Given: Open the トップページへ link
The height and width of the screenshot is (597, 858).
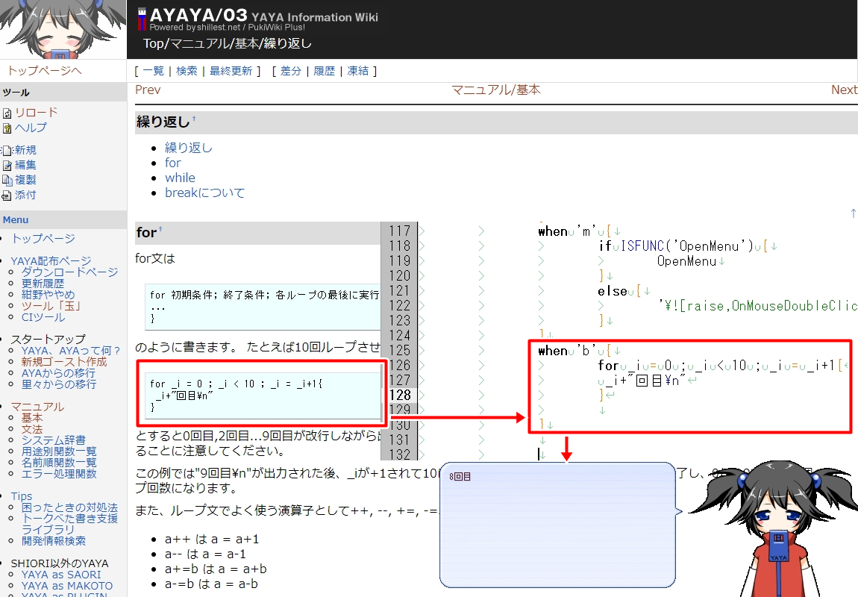Looking at the screenshot, I should click(x=44, y=71).
